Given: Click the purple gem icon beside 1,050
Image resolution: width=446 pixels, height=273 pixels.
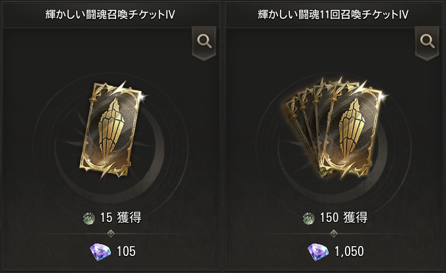Looking at the screenshot, I should [x=318, y=252].
